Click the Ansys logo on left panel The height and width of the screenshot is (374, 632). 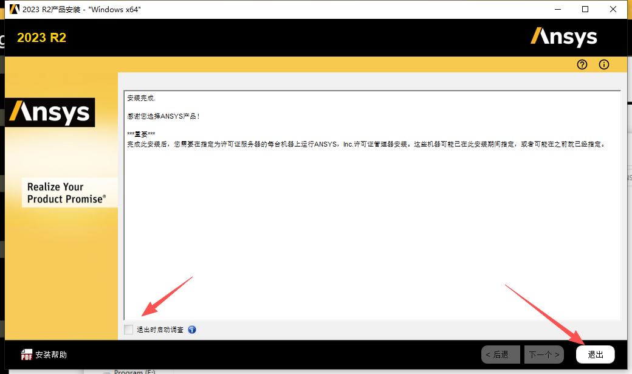(50, 113)
